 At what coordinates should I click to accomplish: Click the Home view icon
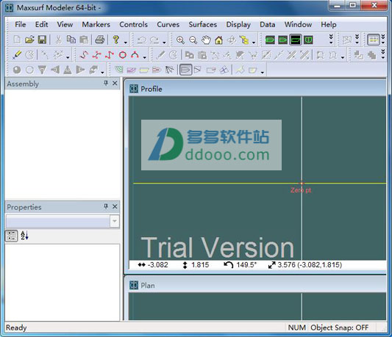tap(218, 40)
